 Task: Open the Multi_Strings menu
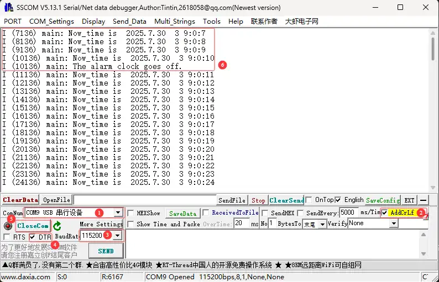click(174, 21)
